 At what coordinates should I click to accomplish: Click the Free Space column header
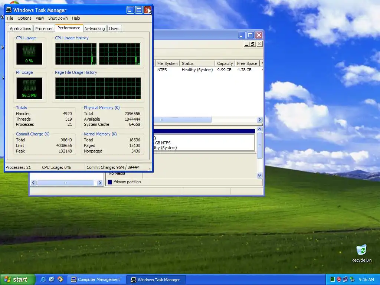tap(247, 63)
